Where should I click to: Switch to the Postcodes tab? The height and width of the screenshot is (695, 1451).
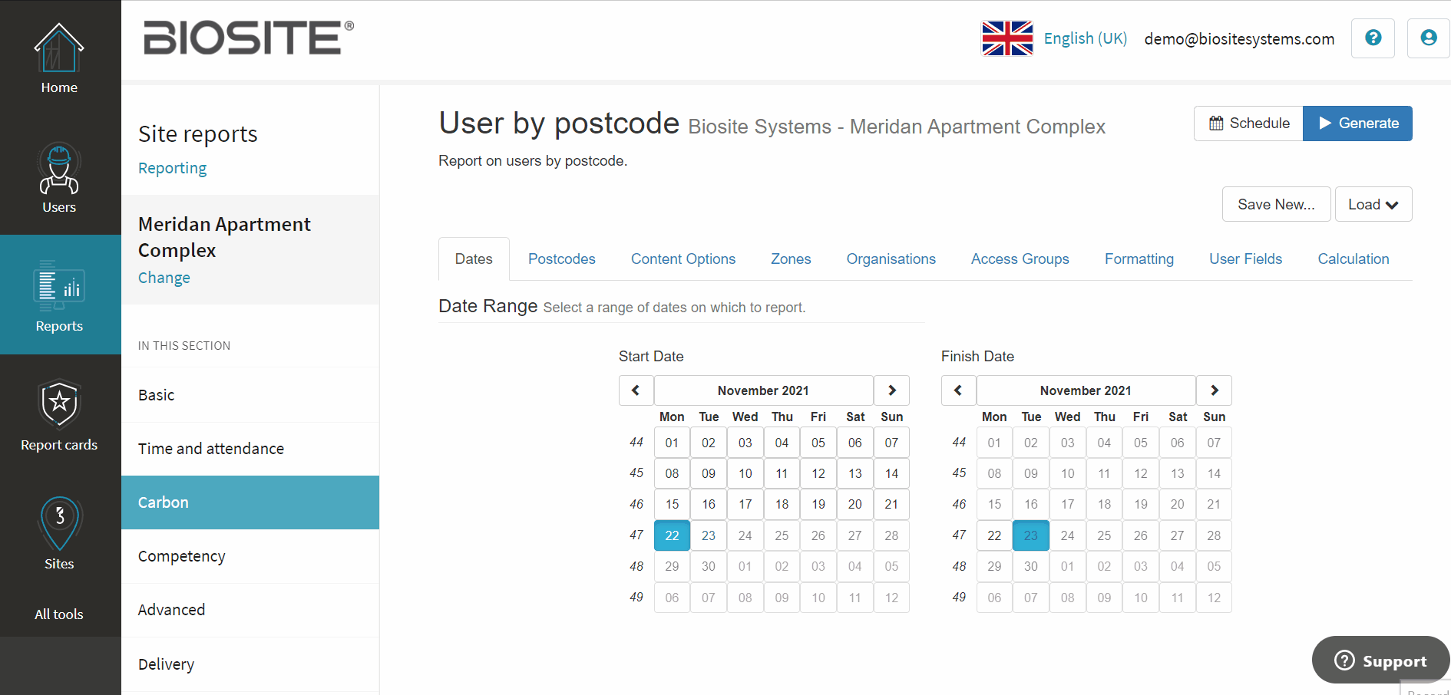(x=561, y=259)
